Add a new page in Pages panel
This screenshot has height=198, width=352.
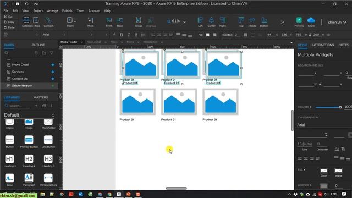pos(36,53)
